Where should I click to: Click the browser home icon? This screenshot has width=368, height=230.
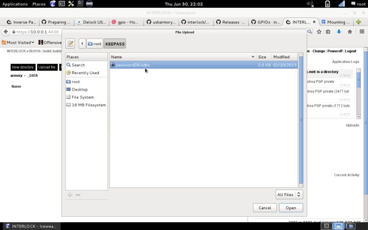350,32
